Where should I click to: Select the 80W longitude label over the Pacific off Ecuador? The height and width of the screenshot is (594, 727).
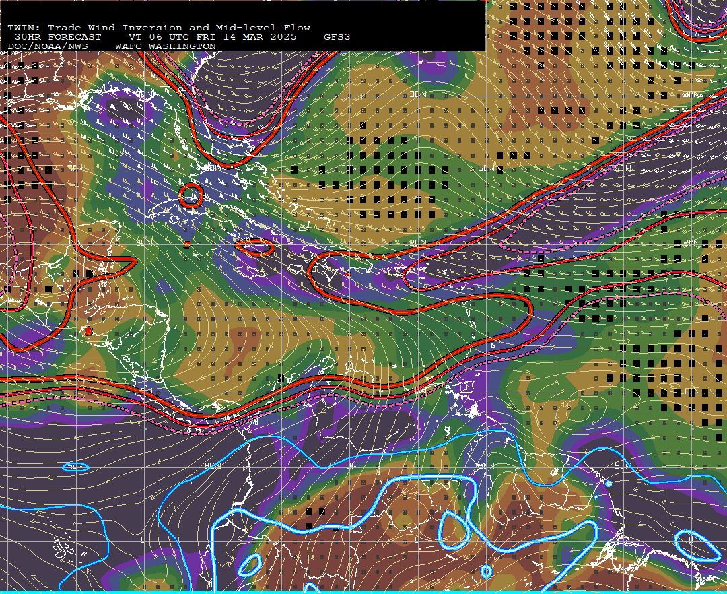212,465
